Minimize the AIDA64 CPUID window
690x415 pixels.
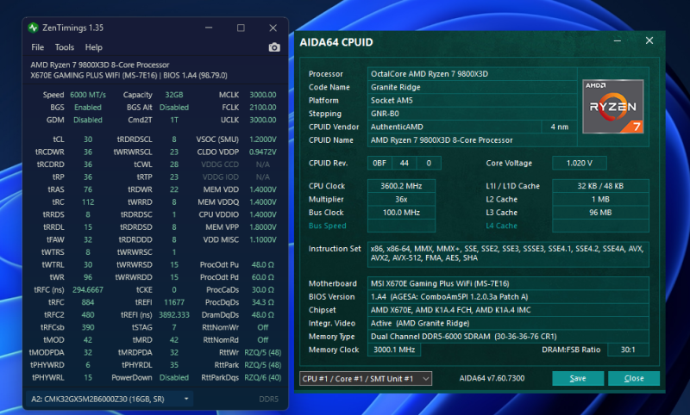[618, 40]
